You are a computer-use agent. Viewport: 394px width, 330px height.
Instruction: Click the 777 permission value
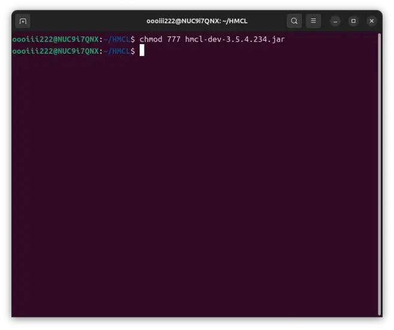coord(174,39)
